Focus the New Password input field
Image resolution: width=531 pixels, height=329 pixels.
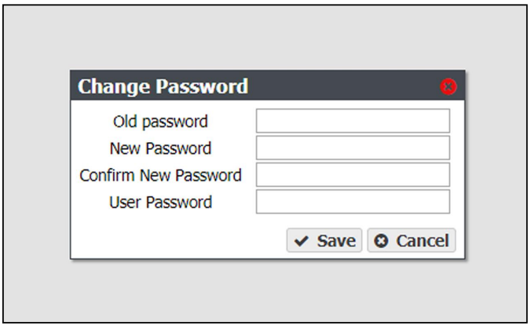pyautogui.click(x=353, y=148)
